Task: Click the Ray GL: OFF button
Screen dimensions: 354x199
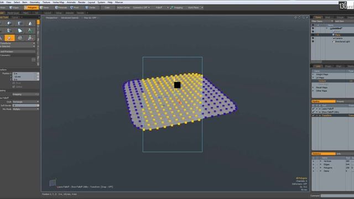Action: click(x=90, y=18)
